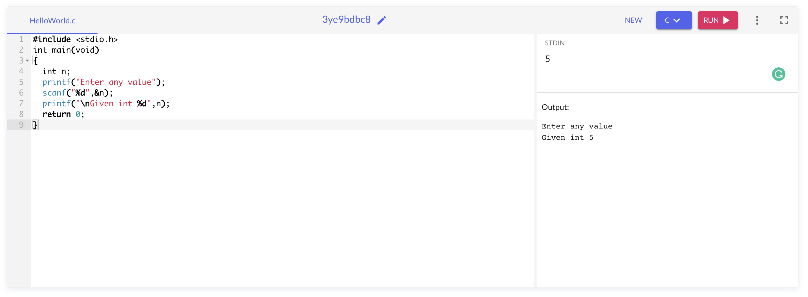Viewport: 808px width, 297px height.
Task: Open the three-dot options menu
Action: tap(758, 20)
